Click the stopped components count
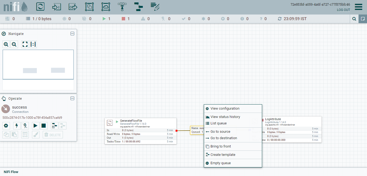Image resolution: width=367 pixels, height=176 pixels. coord(126,19)
